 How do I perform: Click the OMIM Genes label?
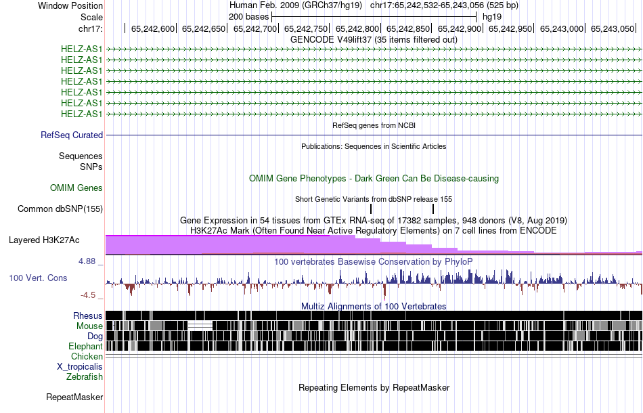pos(76,188)
